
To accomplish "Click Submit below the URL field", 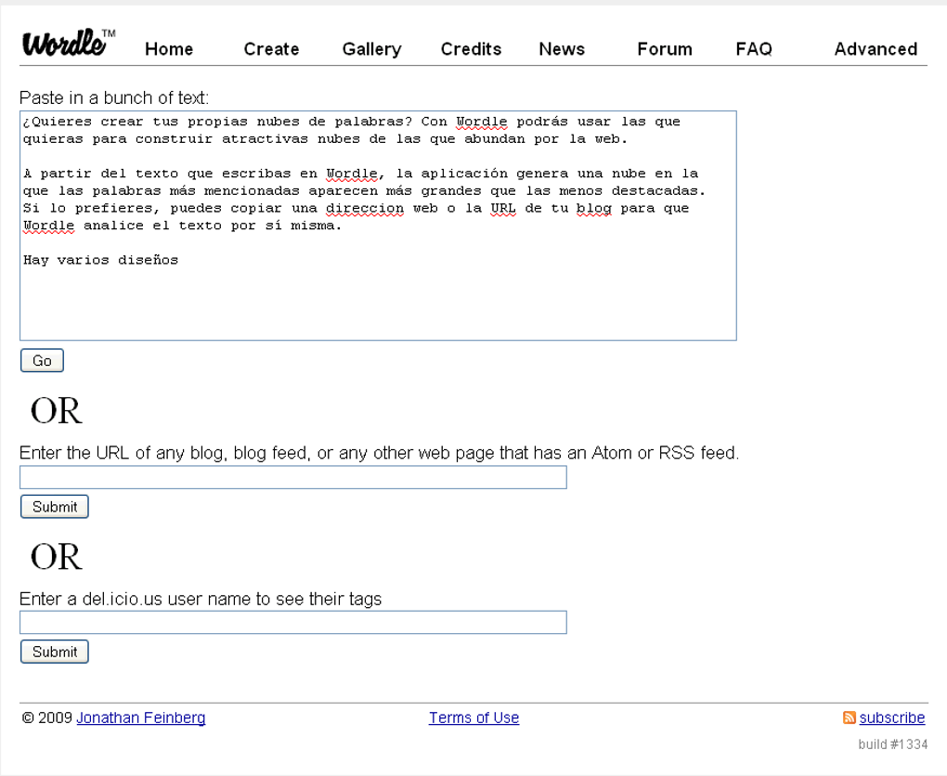I will 55,507.
